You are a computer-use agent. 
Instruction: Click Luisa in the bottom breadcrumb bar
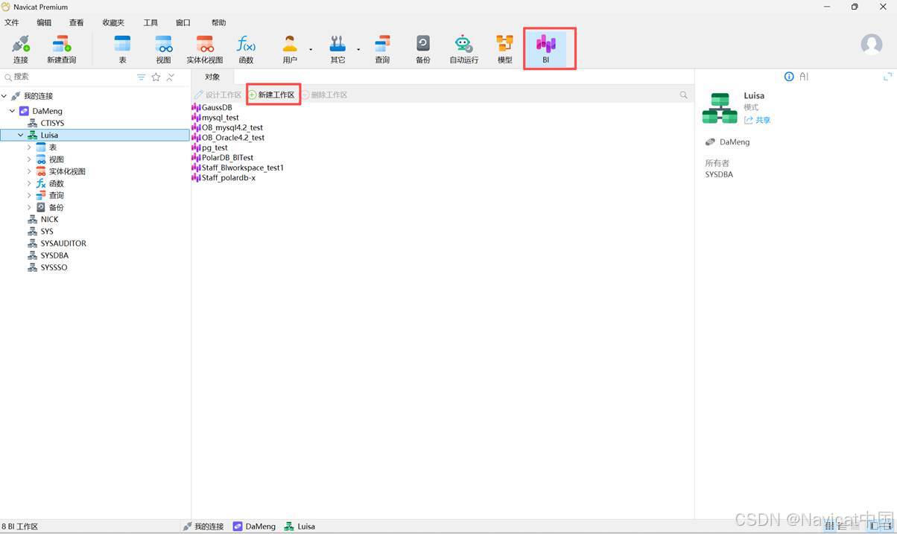[x=299, y=526]
